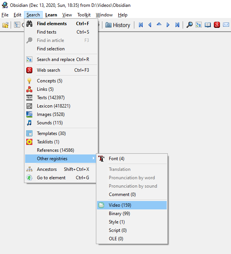Viewport: 231px width, 254px height.
Task: Open Comment (0) registry
Action: click(x=132, y=195)
